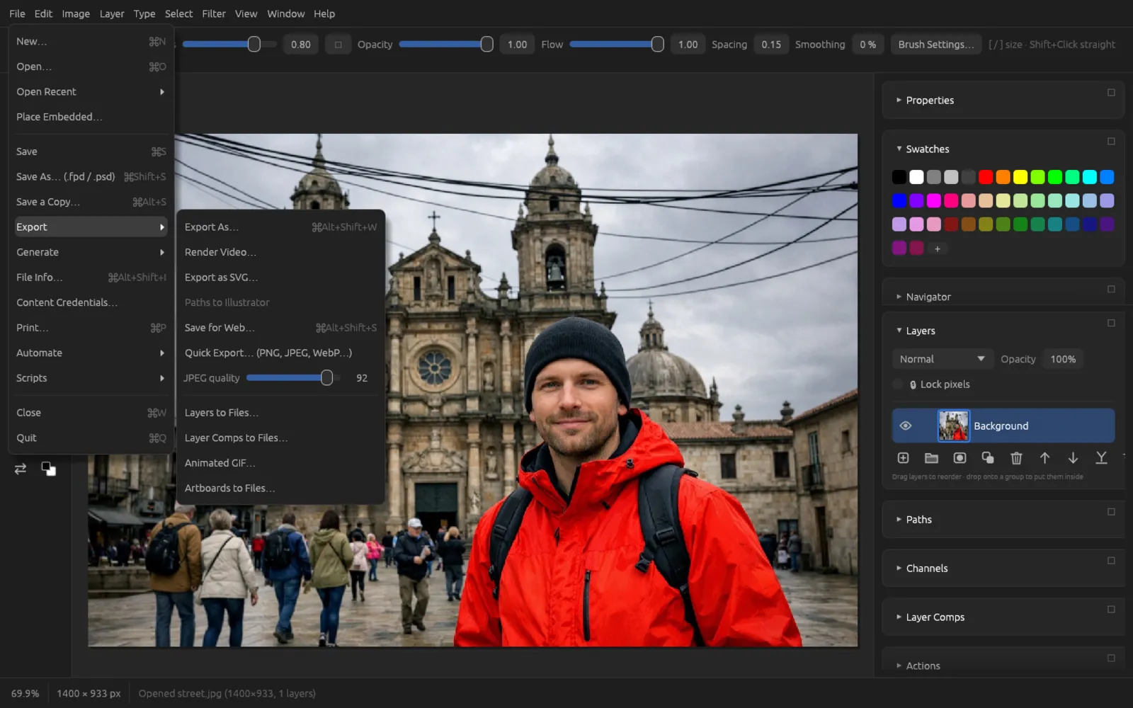The height and width of the screenshot is (708, 1133).
Task: Move layer up with the up arrow
Action: [1044, 458]
